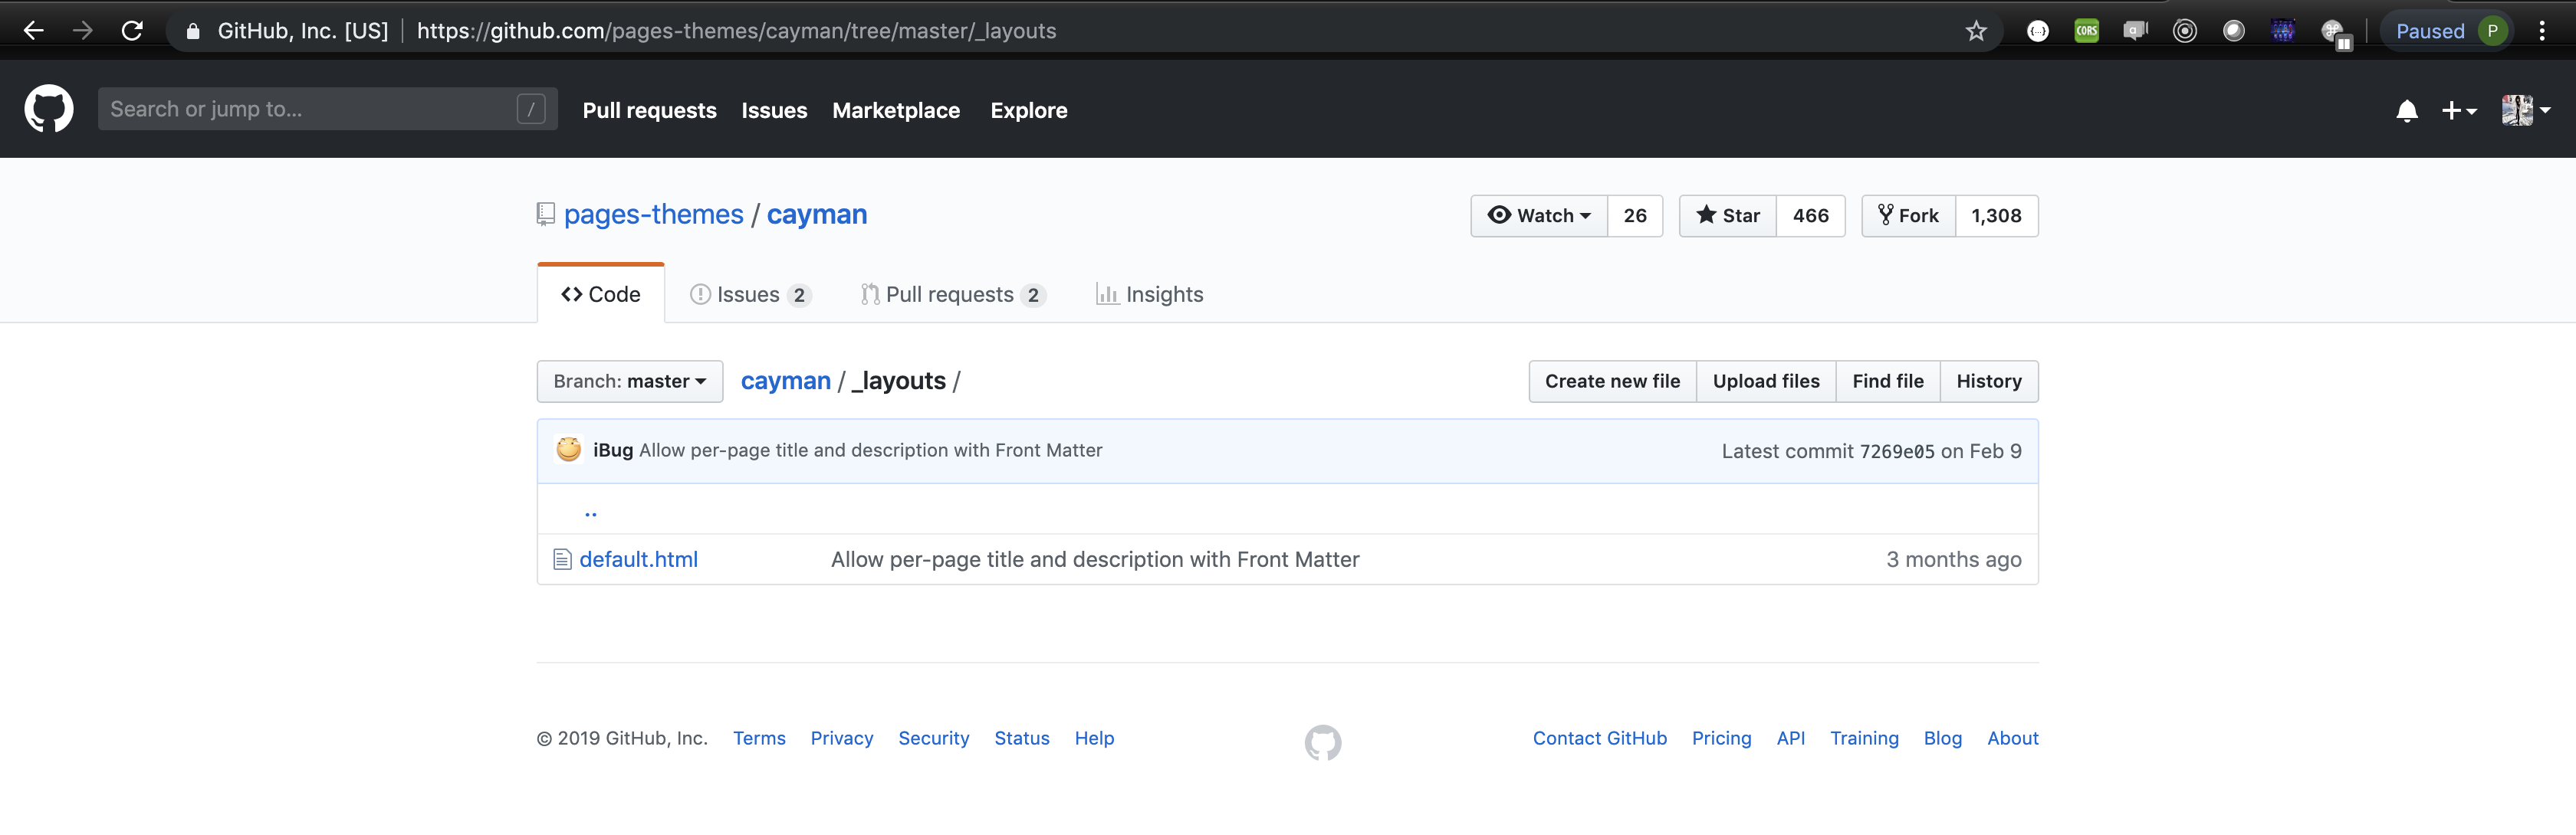The width and height of the screenshot is (2576, 835).
Task: Star the repository
Action: click(x=1728, y=216)
